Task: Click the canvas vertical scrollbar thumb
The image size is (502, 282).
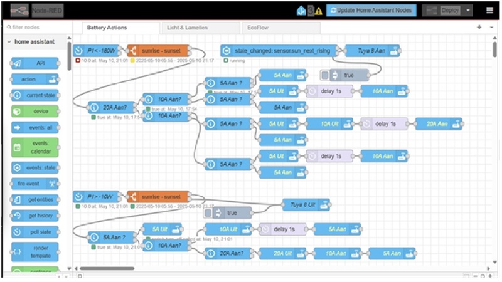Action: 494,50
